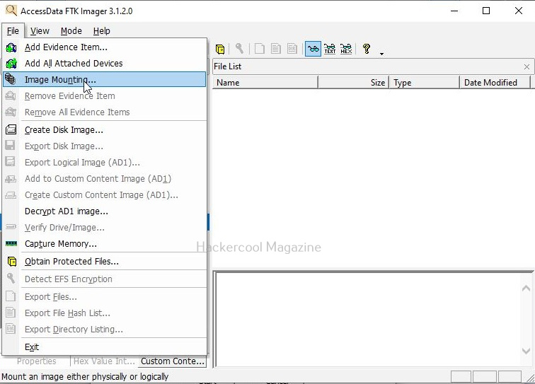Switch to the Custom Content tab
The width and height of the screenshot is (535, 384).
coord(173,361)
